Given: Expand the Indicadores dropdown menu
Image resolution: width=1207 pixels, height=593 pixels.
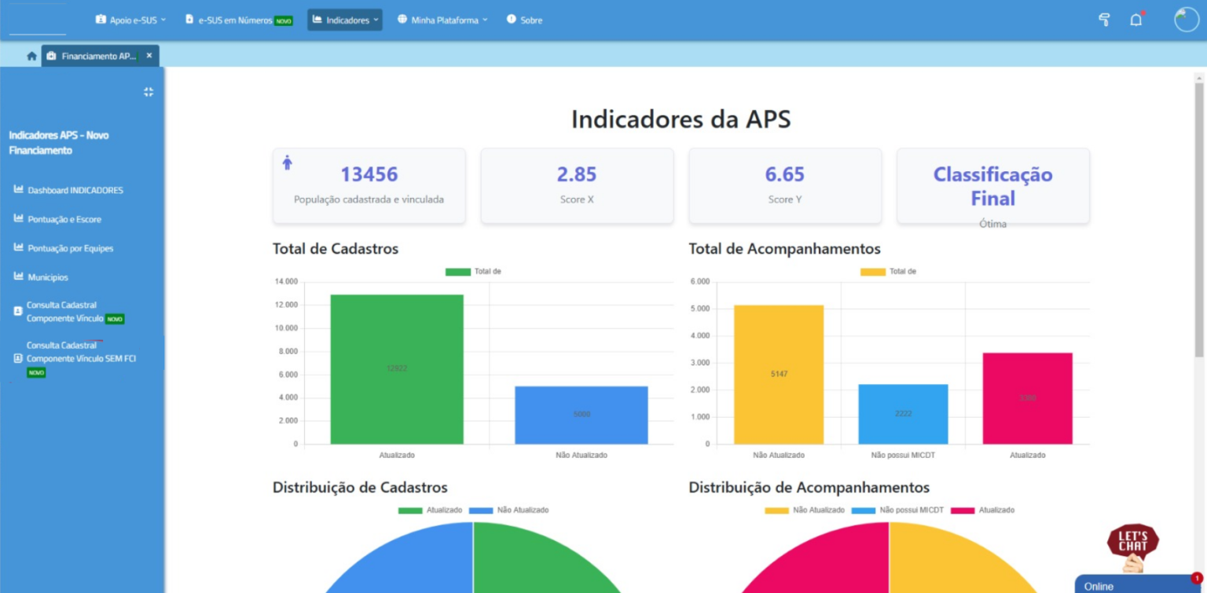Looking at the screenshot, I should pos(344,20).
